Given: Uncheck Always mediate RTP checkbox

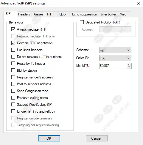Looking at the screenshot, I should click(x=13, y=29).
